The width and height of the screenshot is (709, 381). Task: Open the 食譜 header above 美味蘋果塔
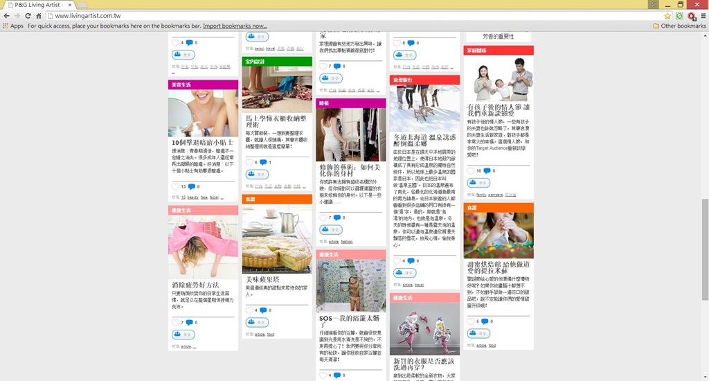(277, 199)
